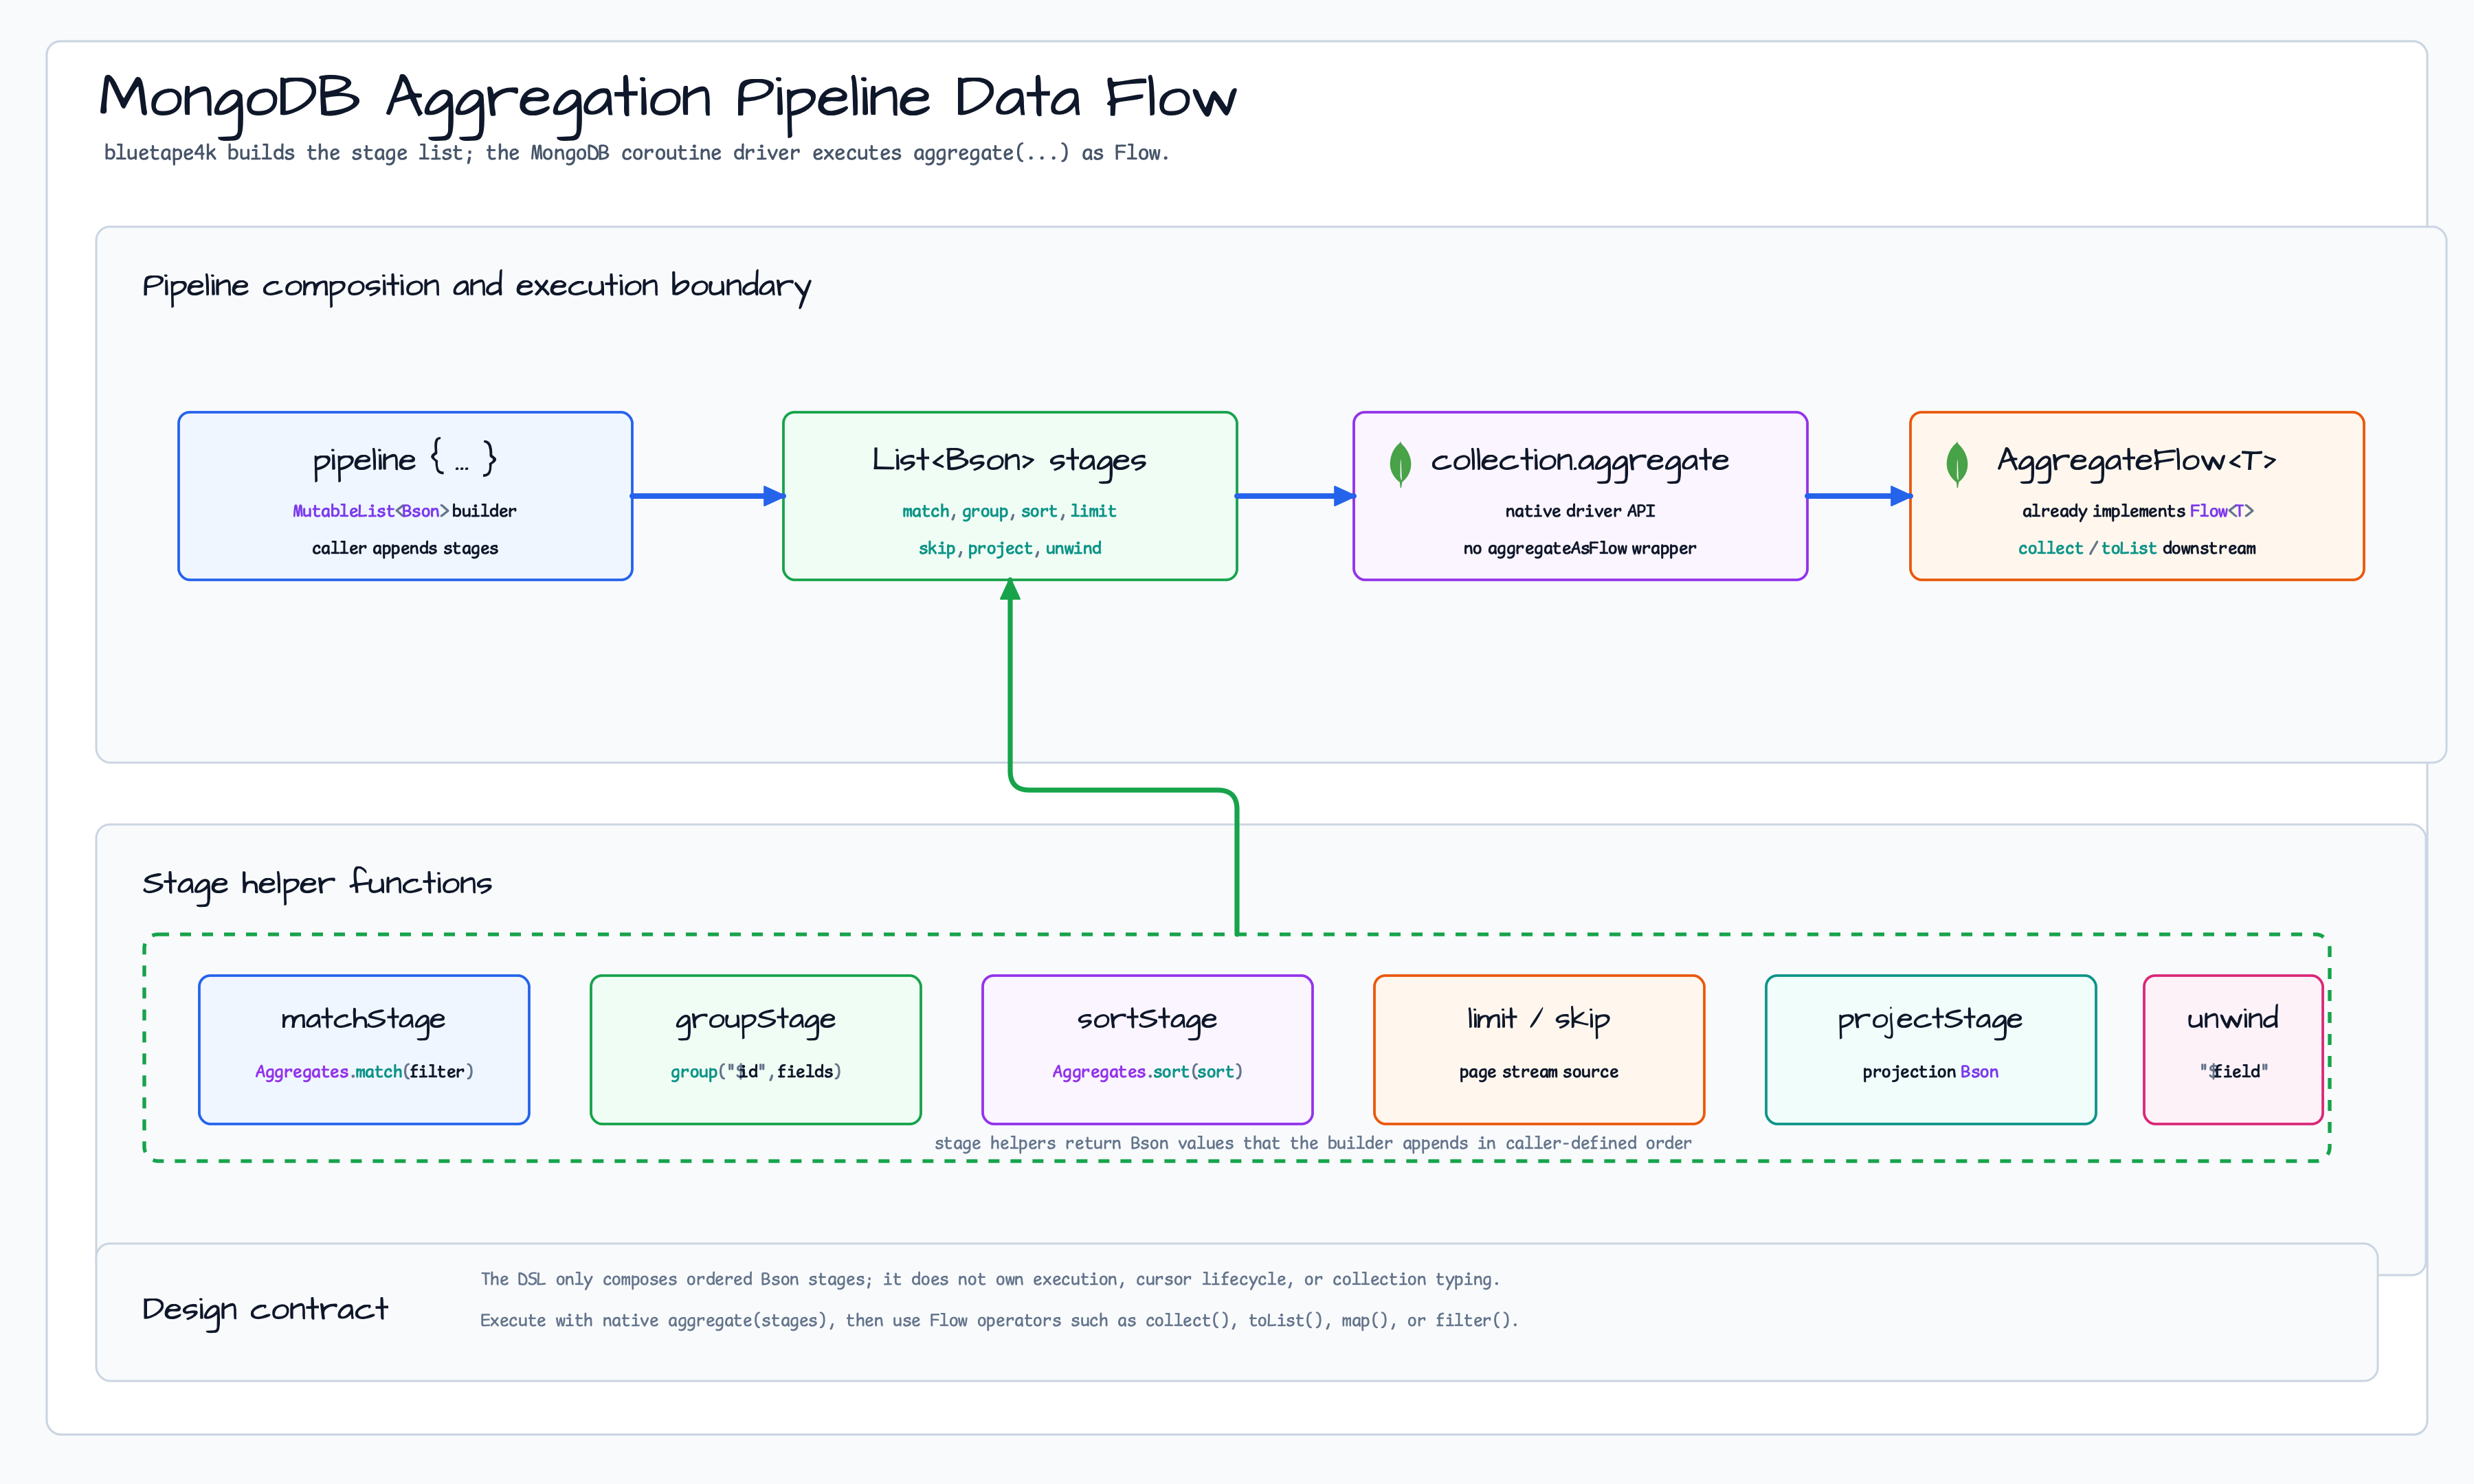The image size is (2474, 1484).
Task: Click the green upward arrowhead under List<Bson> stages
Action: [1010, 589]
